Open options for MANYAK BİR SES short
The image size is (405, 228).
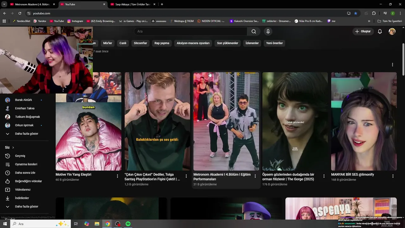click(x=393, y=176)
